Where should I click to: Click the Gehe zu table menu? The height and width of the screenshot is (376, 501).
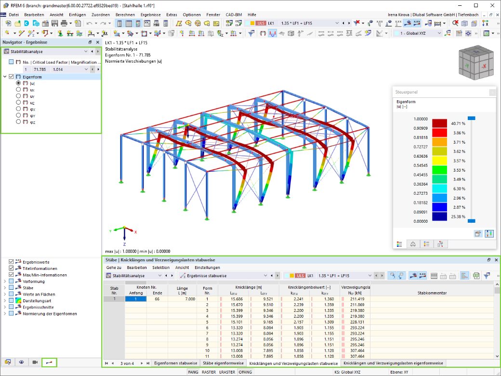coord(114,268)
